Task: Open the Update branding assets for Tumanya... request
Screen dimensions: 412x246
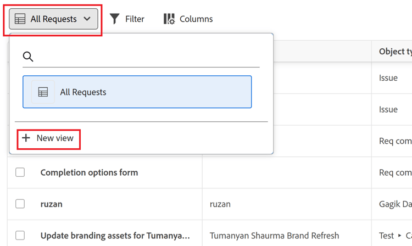Action: [115, 236]
